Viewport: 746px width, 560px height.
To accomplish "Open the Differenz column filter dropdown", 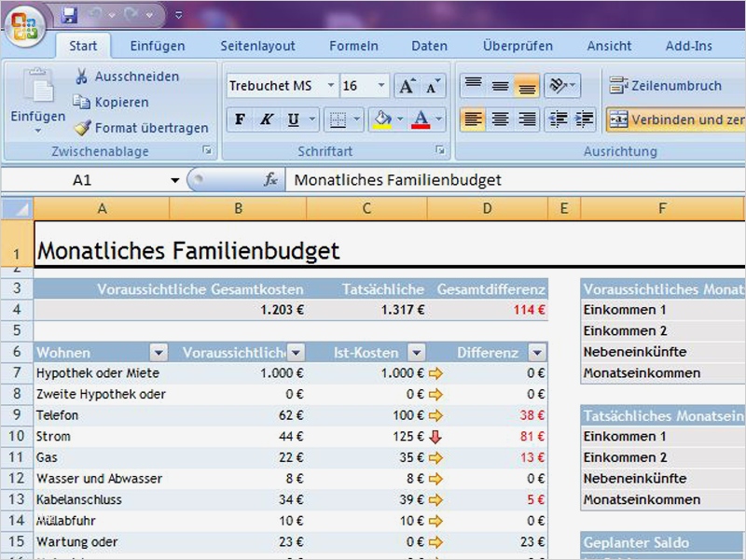I will [536, 353].
